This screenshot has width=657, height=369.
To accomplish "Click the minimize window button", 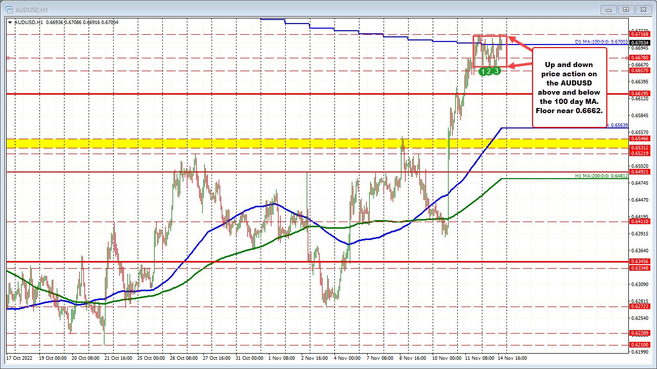I will 609,9.
